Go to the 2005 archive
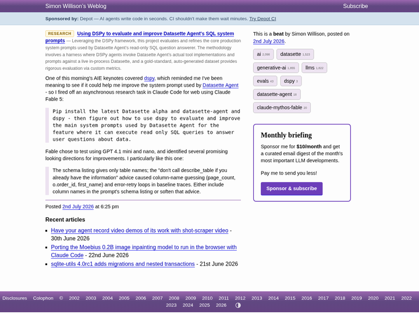This screenshot has width=419, height=314. [x=124, y=298]
